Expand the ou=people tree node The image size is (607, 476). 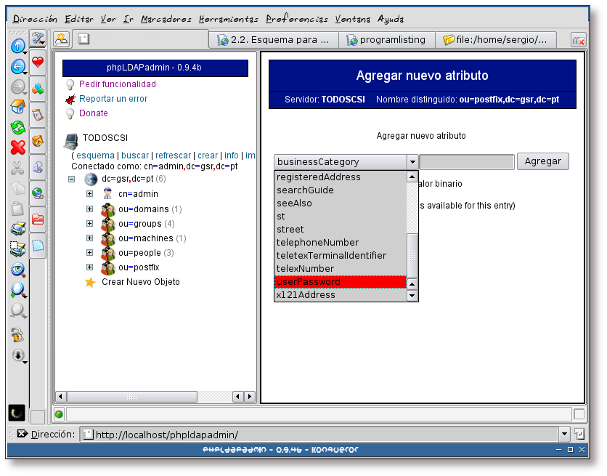point(90,253)
